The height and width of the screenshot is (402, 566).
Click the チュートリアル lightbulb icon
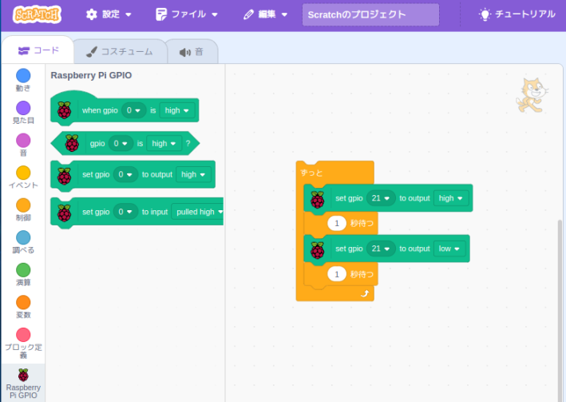(x=485, y=14)
